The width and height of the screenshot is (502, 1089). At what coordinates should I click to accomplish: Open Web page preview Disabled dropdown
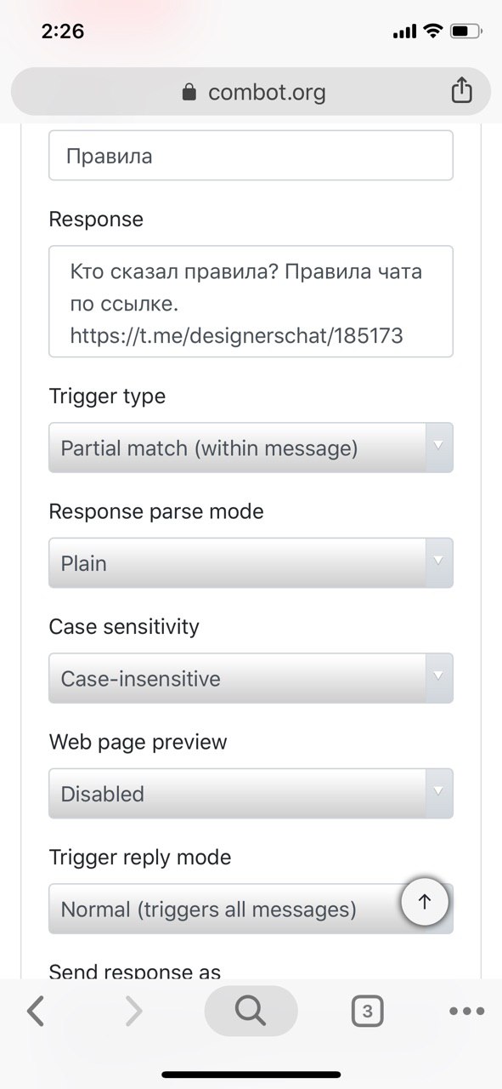coord(251,793)
